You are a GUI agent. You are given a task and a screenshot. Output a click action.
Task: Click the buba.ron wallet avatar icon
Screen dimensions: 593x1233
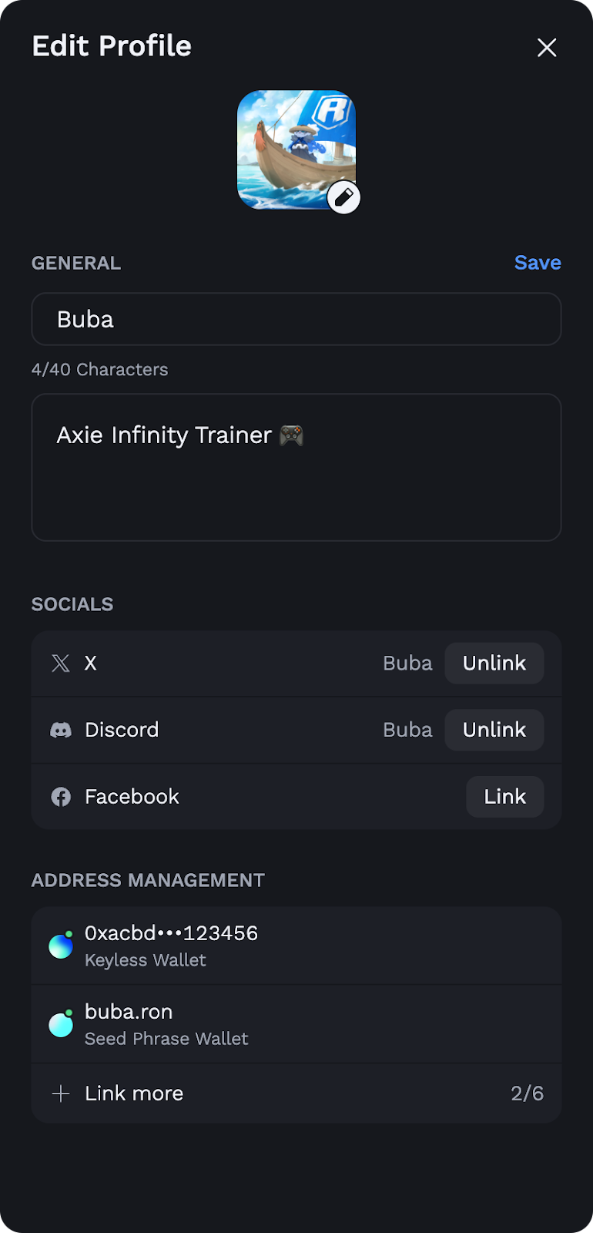tap(61, 1023)
